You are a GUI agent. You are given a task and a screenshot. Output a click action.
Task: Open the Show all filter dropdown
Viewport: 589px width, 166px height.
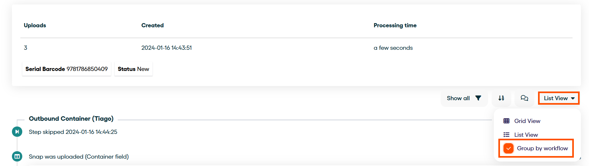[464, 98]
